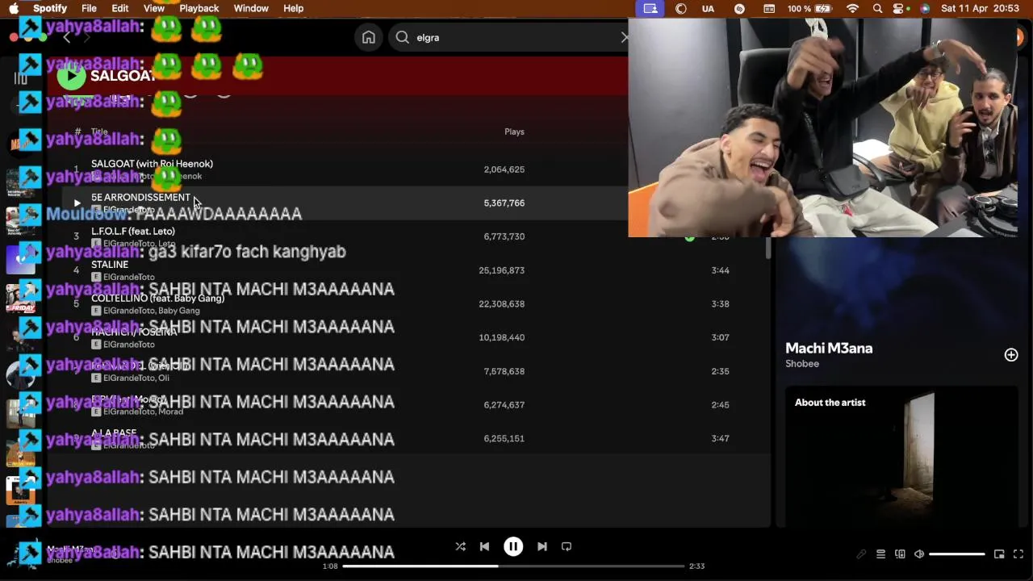Click the 25,196,873 play count

[x=501, y=270]
